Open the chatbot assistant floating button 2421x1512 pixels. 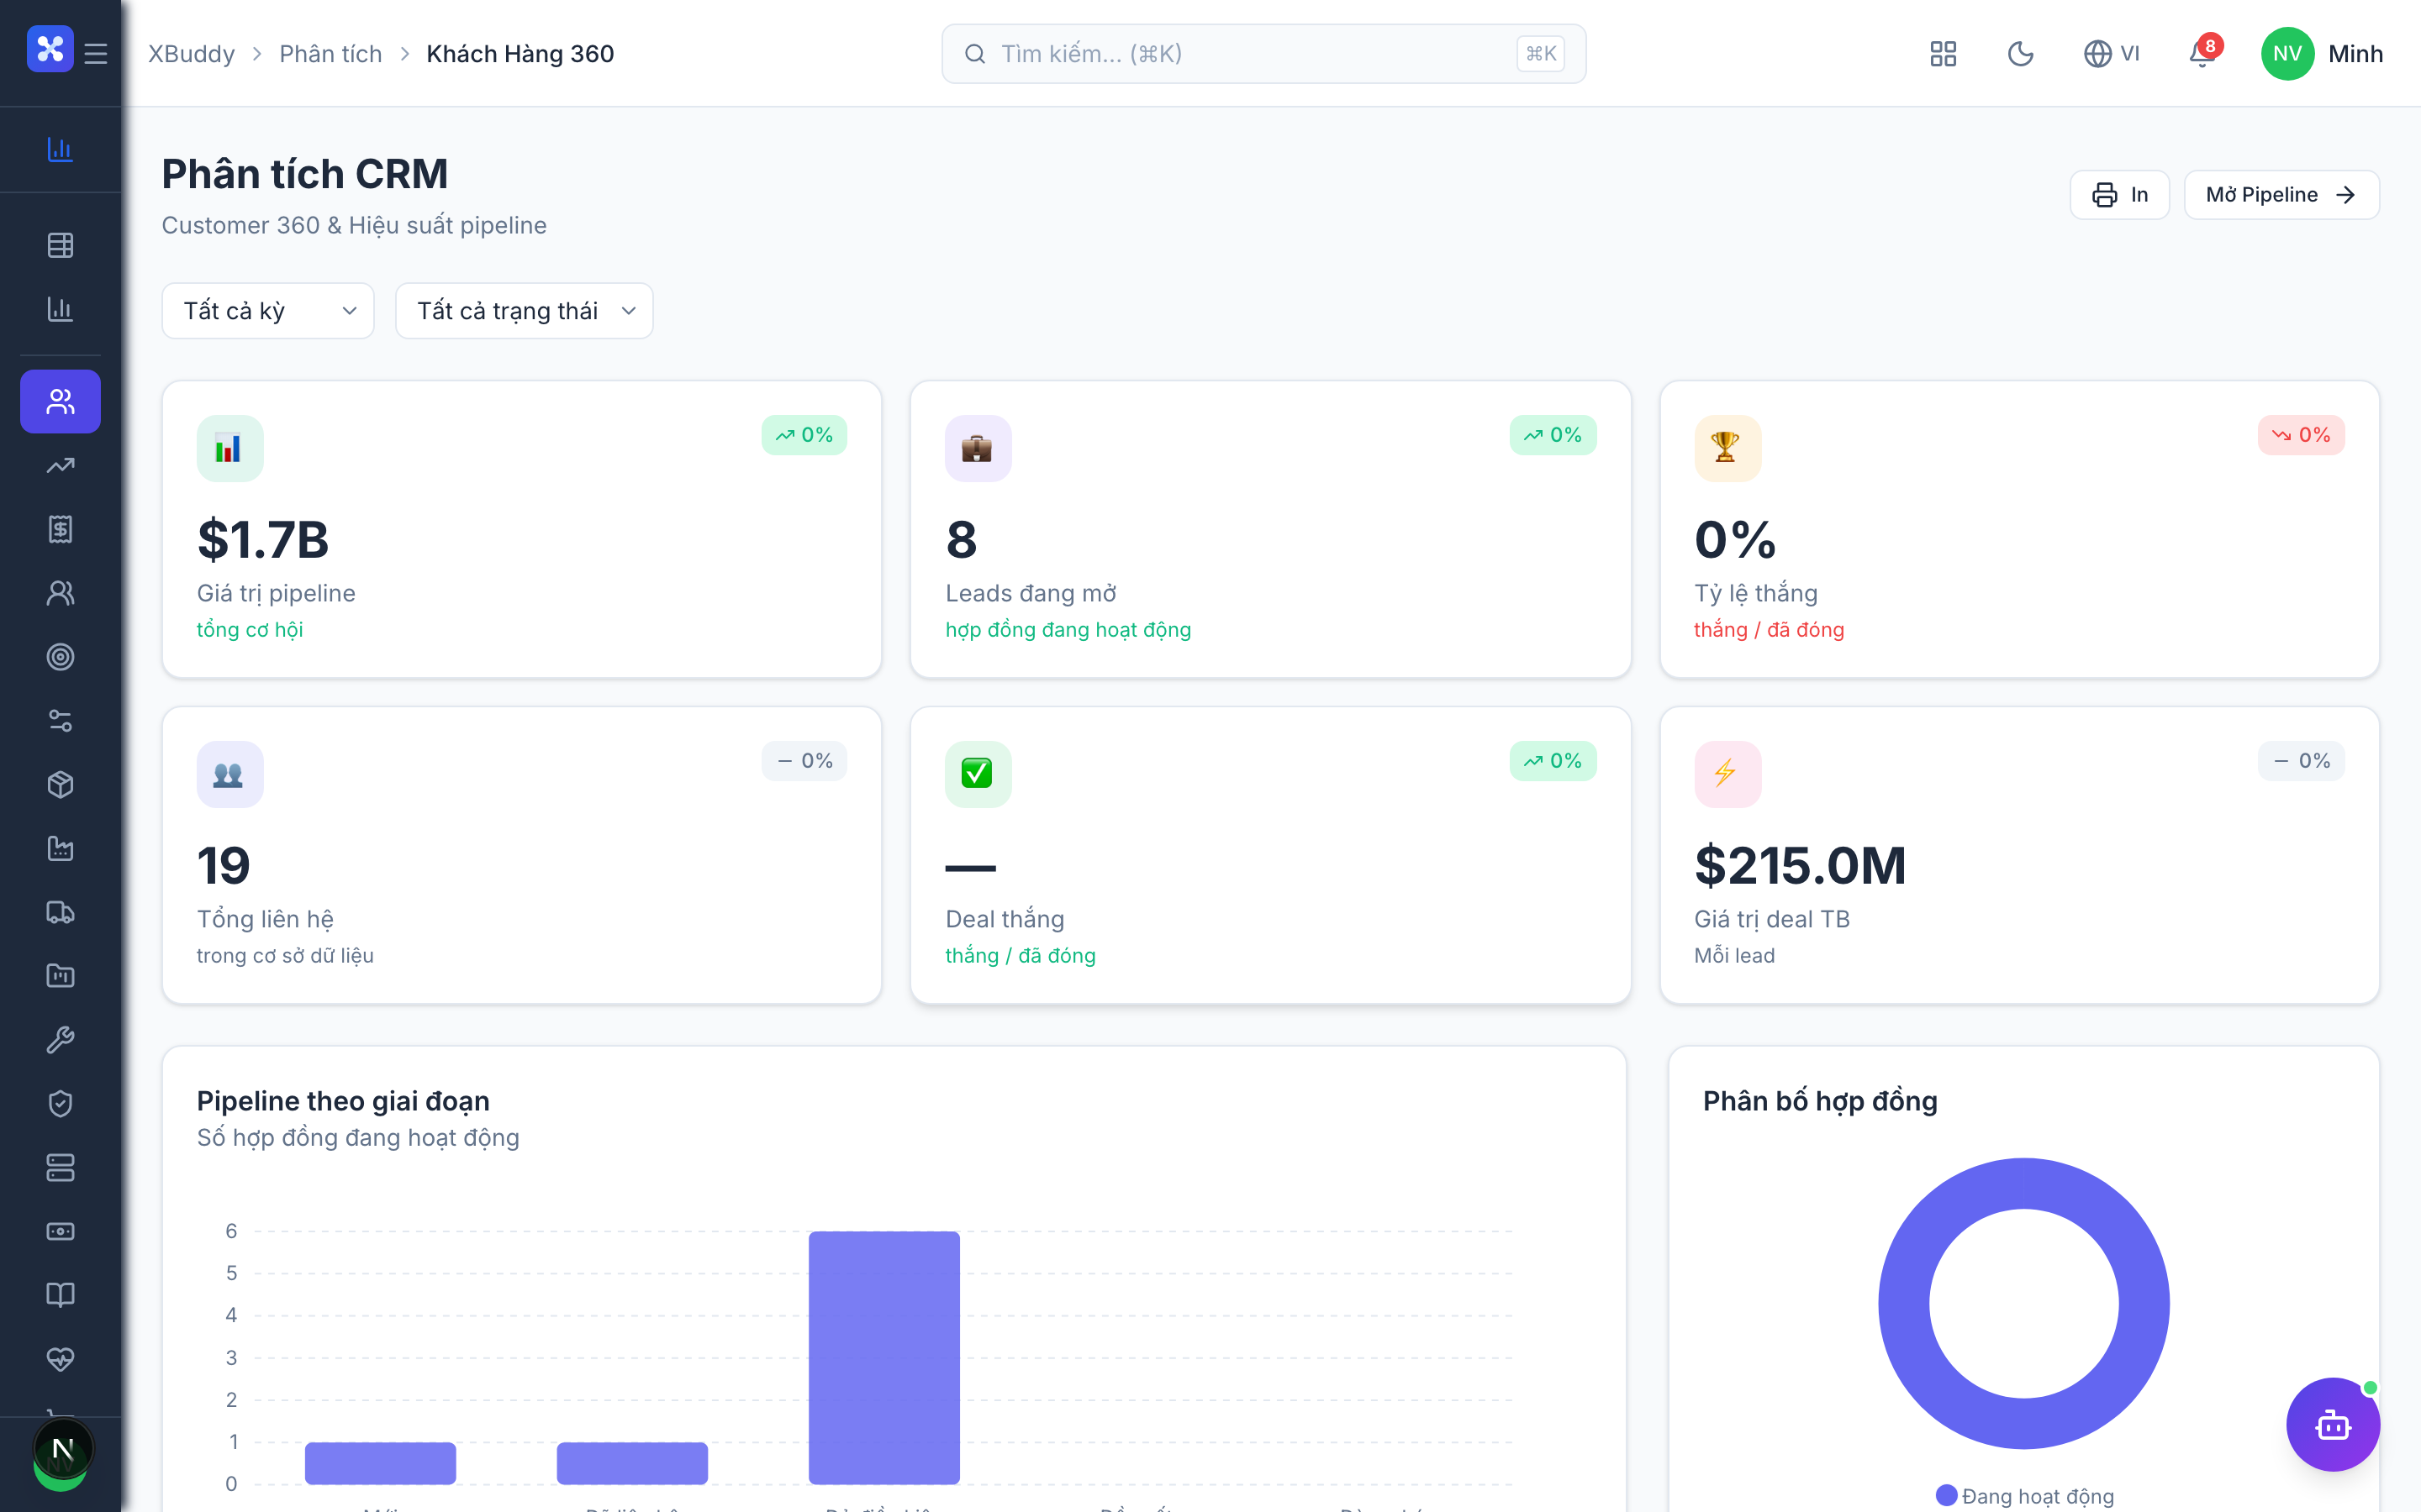pyautogui.click(x=2333, y=1424)
